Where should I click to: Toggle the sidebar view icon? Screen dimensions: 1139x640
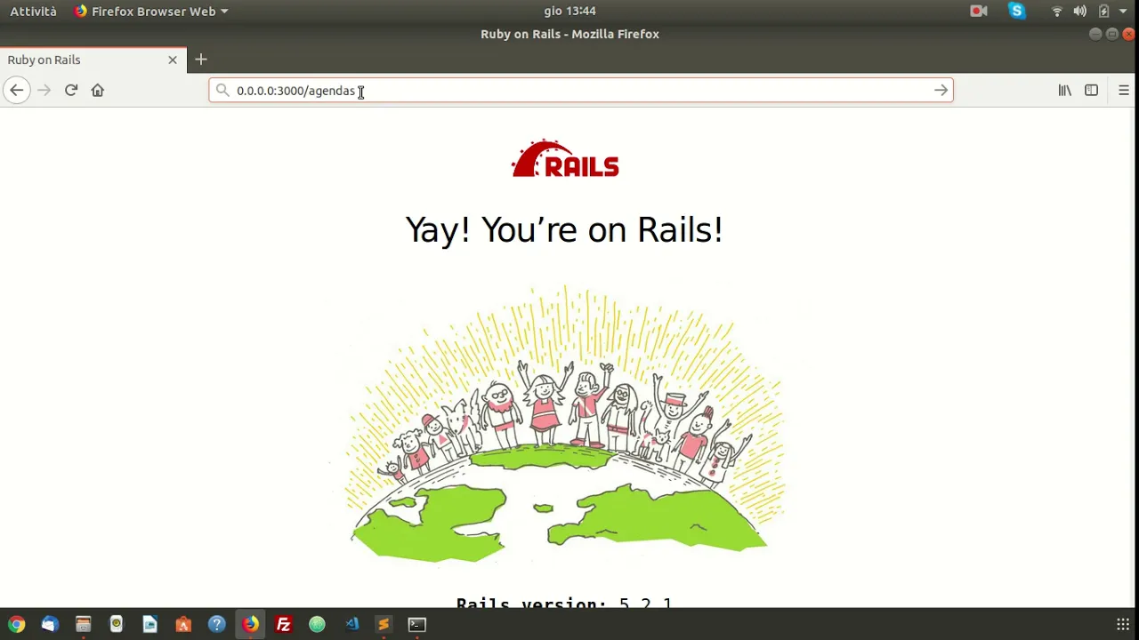(1091, 90)
